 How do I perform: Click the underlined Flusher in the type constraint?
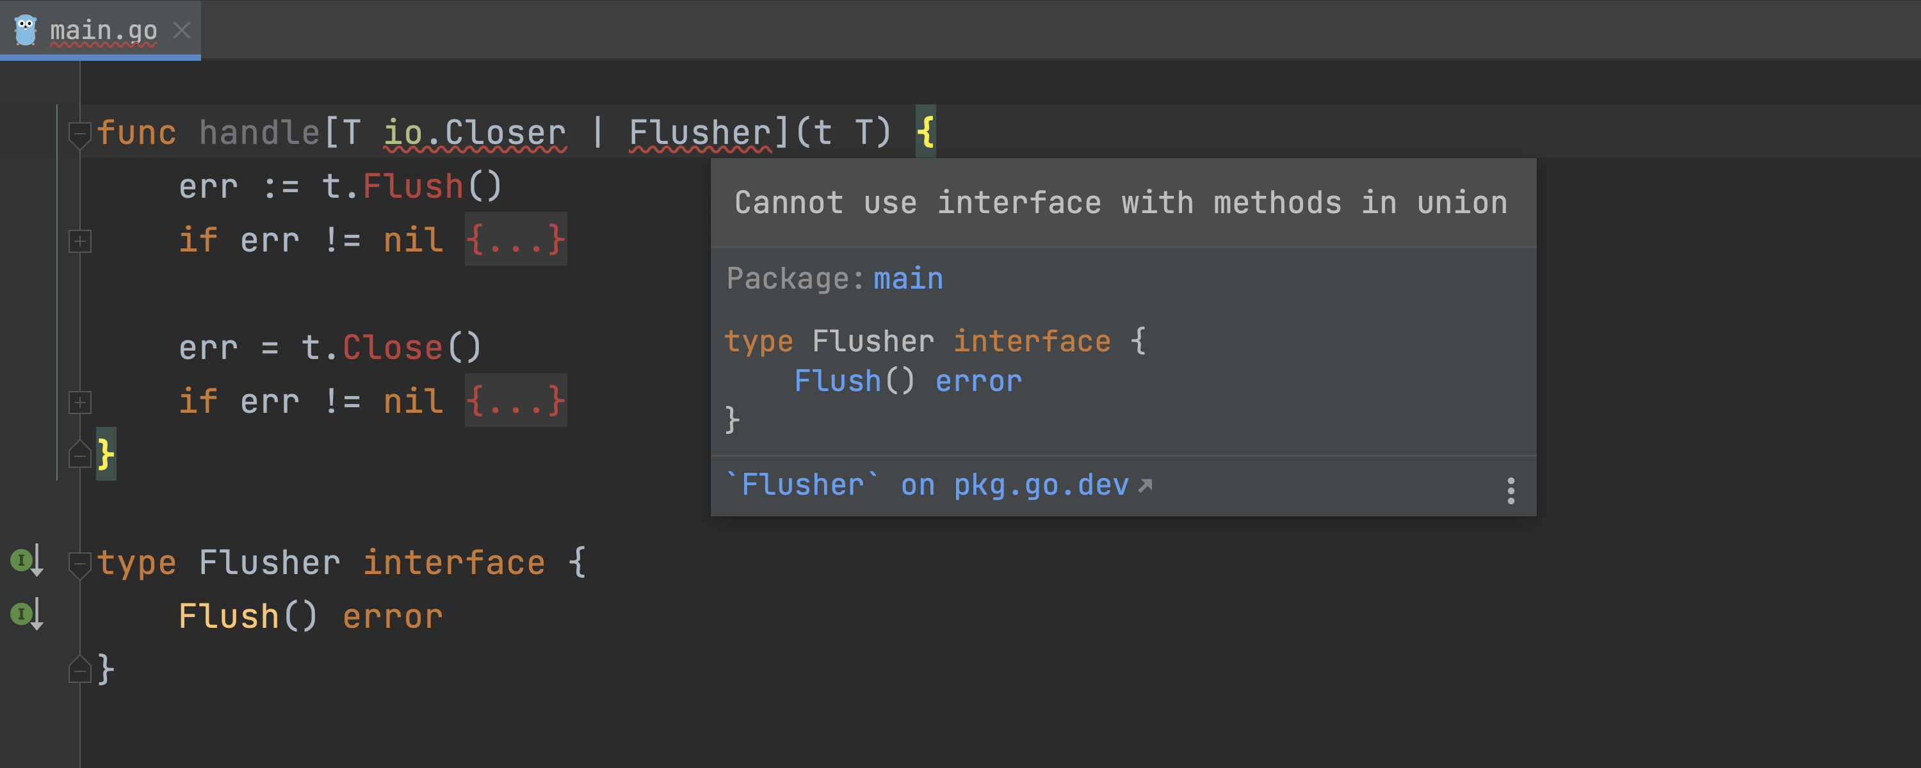click(x=699, y=134)
